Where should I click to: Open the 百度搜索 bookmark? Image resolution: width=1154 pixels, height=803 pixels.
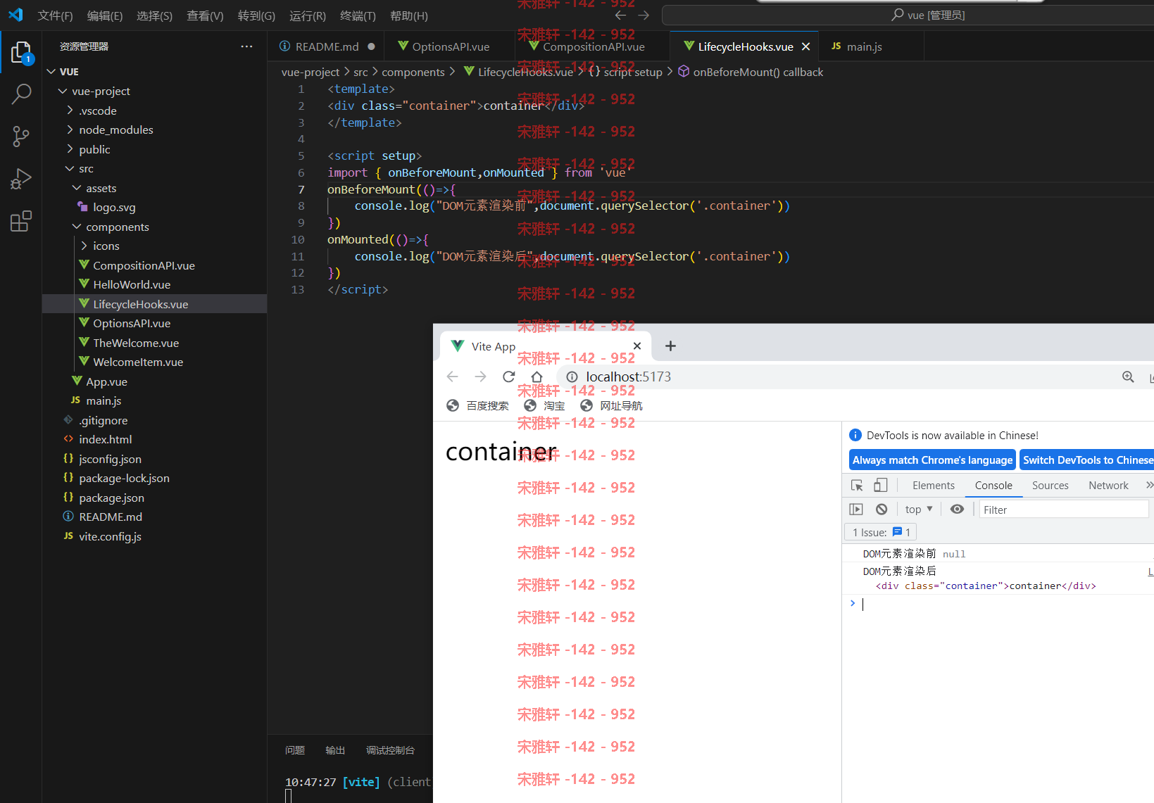click(478, 405)
